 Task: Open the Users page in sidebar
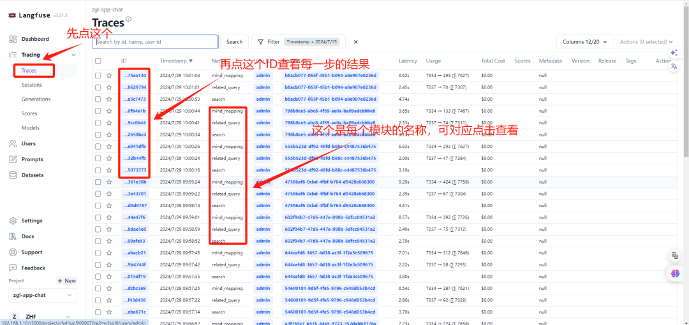tap(29, 143)
